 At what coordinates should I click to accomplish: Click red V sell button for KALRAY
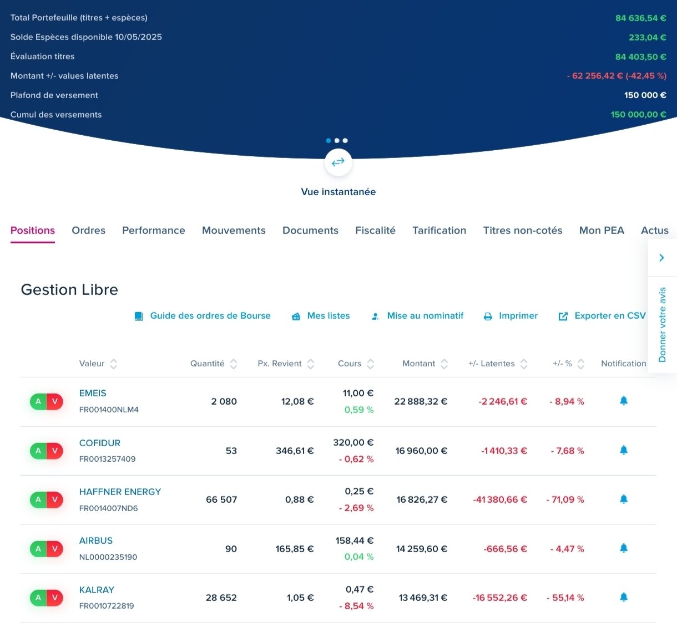[x=54, y=598]
